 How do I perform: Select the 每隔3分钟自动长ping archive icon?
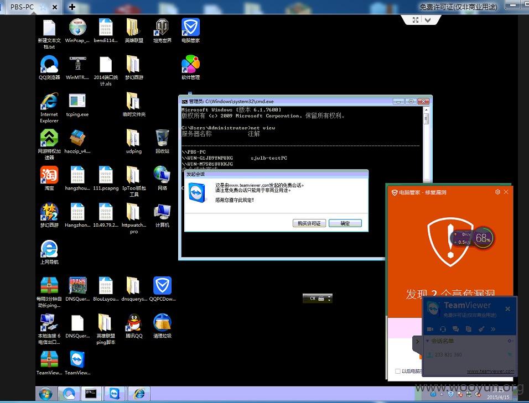49,292
